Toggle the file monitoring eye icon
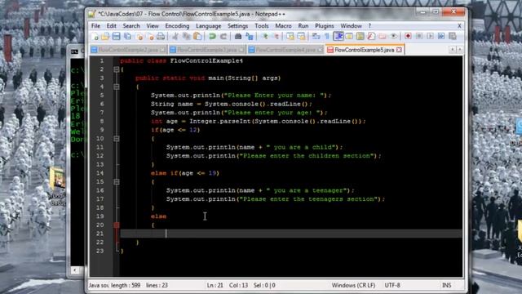The height and width of the screenshot is (294, 522). click(393, 36)
